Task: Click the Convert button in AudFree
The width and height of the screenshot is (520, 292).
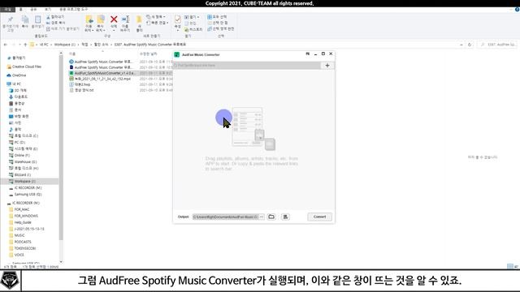Action: 319,217
